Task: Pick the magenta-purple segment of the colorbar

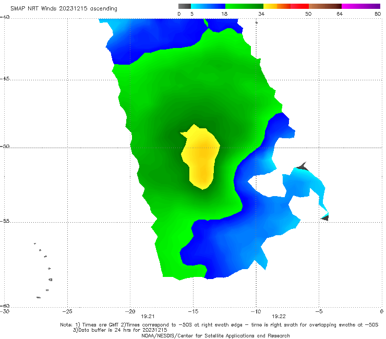Action: coord(361,6)
